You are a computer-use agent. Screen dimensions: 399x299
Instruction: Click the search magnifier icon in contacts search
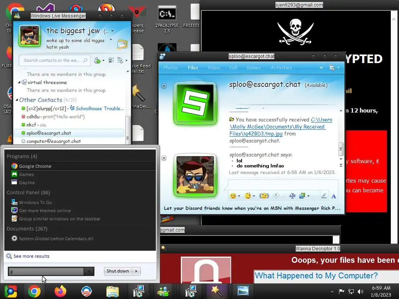point(85,60)
